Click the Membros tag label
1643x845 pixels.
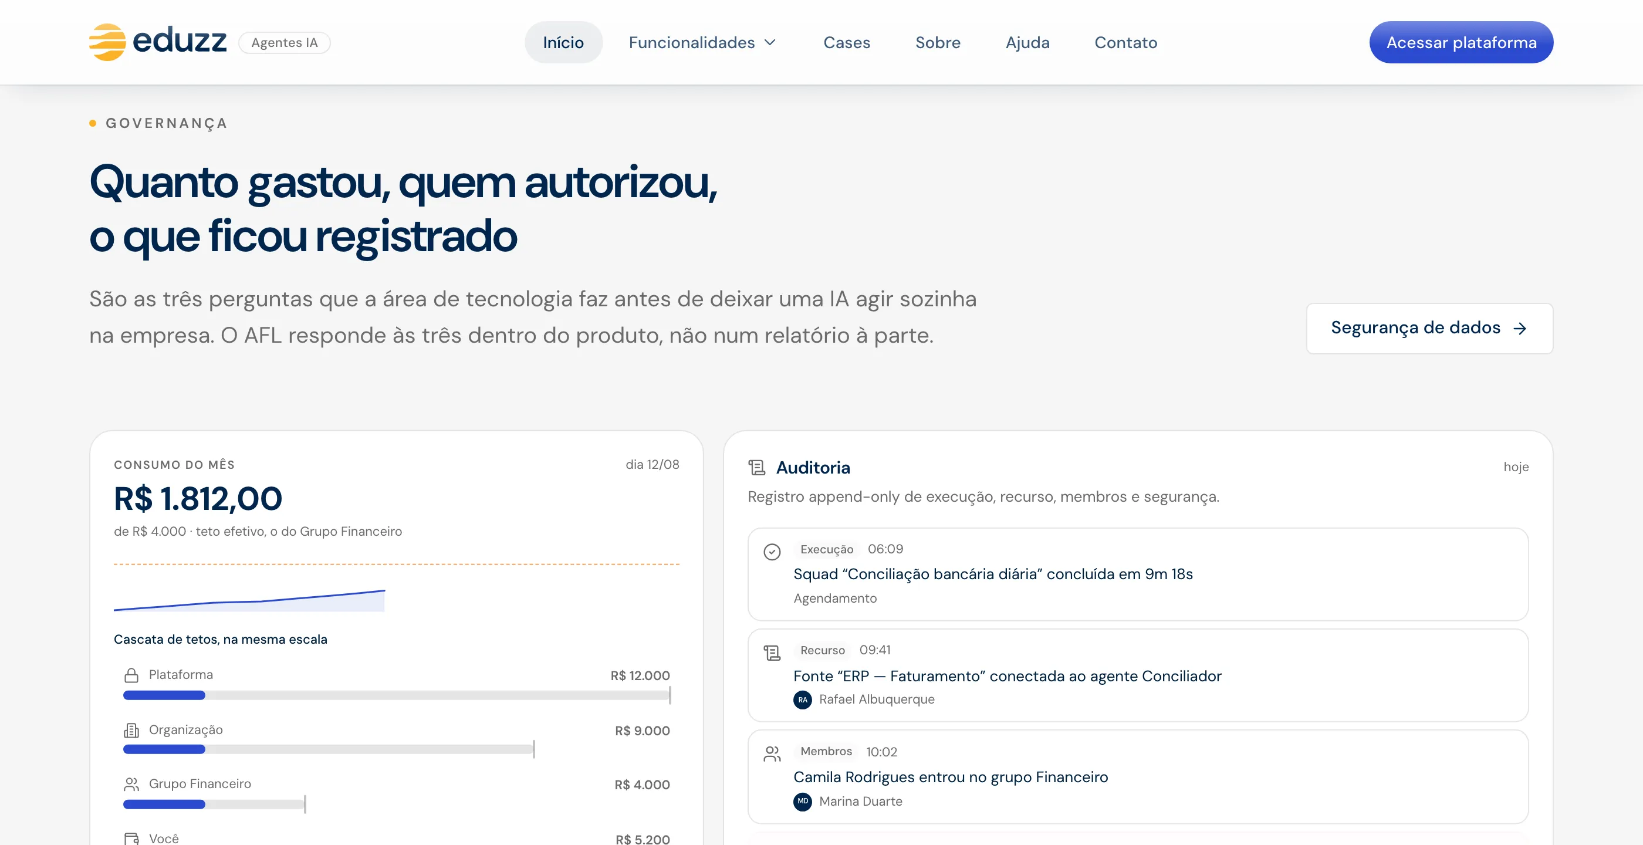826,751
